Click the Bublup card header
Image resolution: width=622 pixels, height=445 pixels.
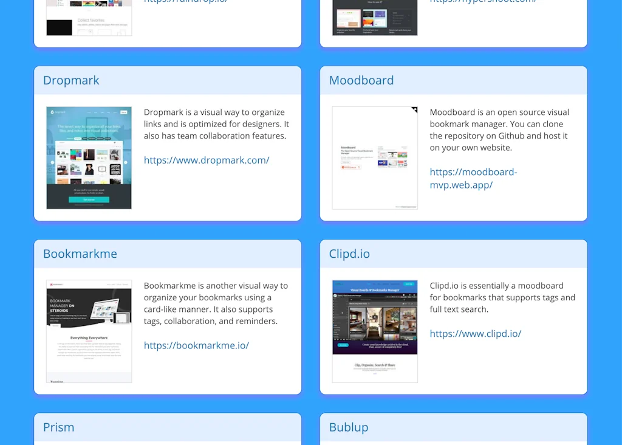(348, 427)
